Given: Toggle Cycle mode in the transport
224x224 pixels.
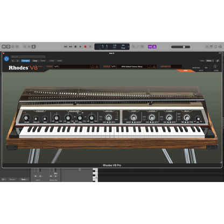Looking at the screenshot, I should [90, 47].
